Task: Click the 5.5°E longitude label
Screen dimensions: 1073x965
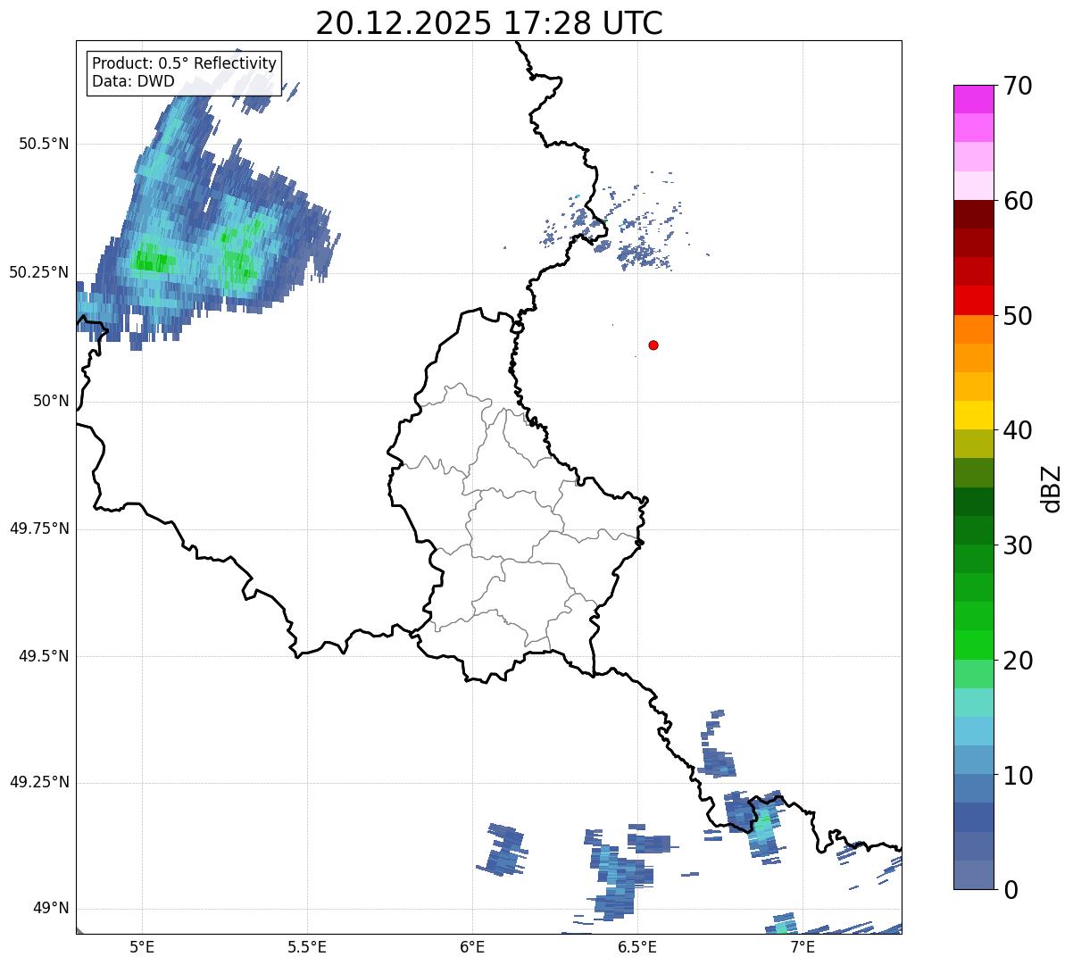Action: [307, 946]
